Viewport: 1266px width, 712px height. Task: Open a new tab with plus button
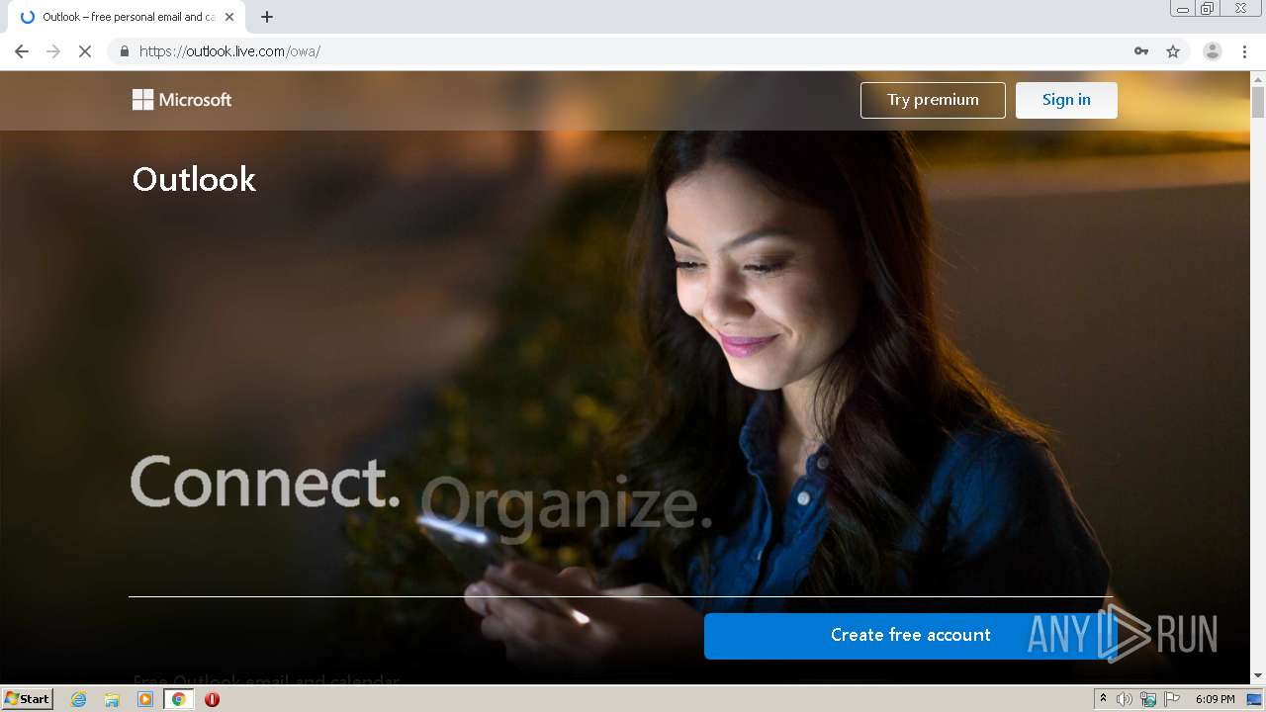point(267,17)
